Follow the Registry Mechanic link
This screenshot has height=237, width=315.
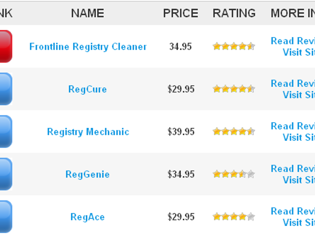coord(88,132)
